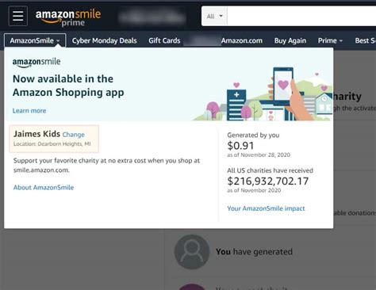Image resolution: width=376 pixels, height=290 pixels.
Task: Open Buy Again page
Action: 290,40
